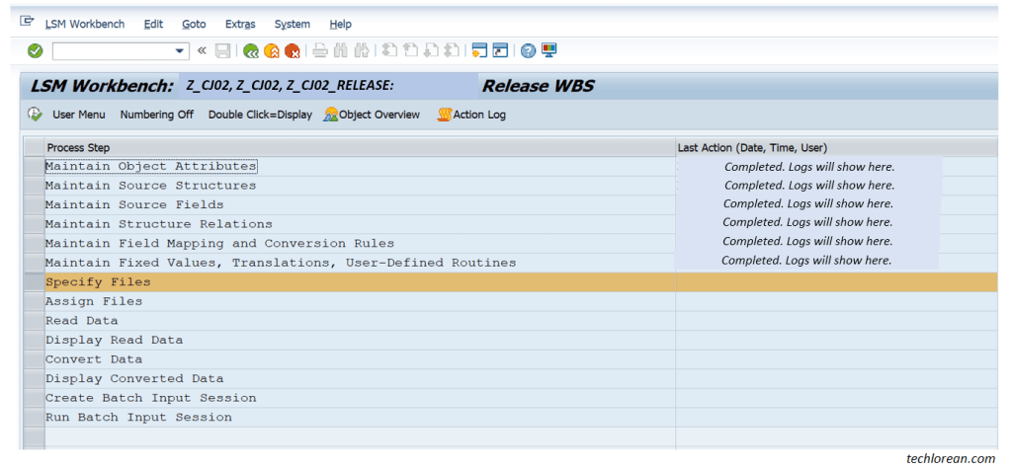Click row selector beside Read Data

click(35, 321)
